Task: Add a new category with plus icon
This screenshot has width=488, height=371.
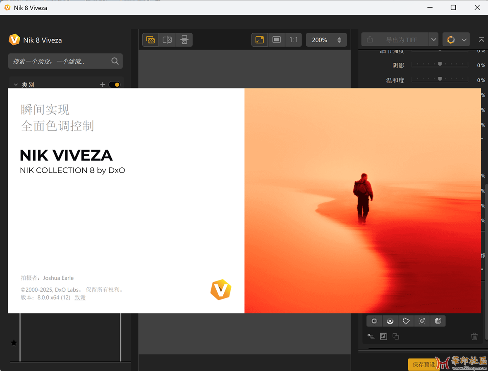Action: (x=103, y=85)
